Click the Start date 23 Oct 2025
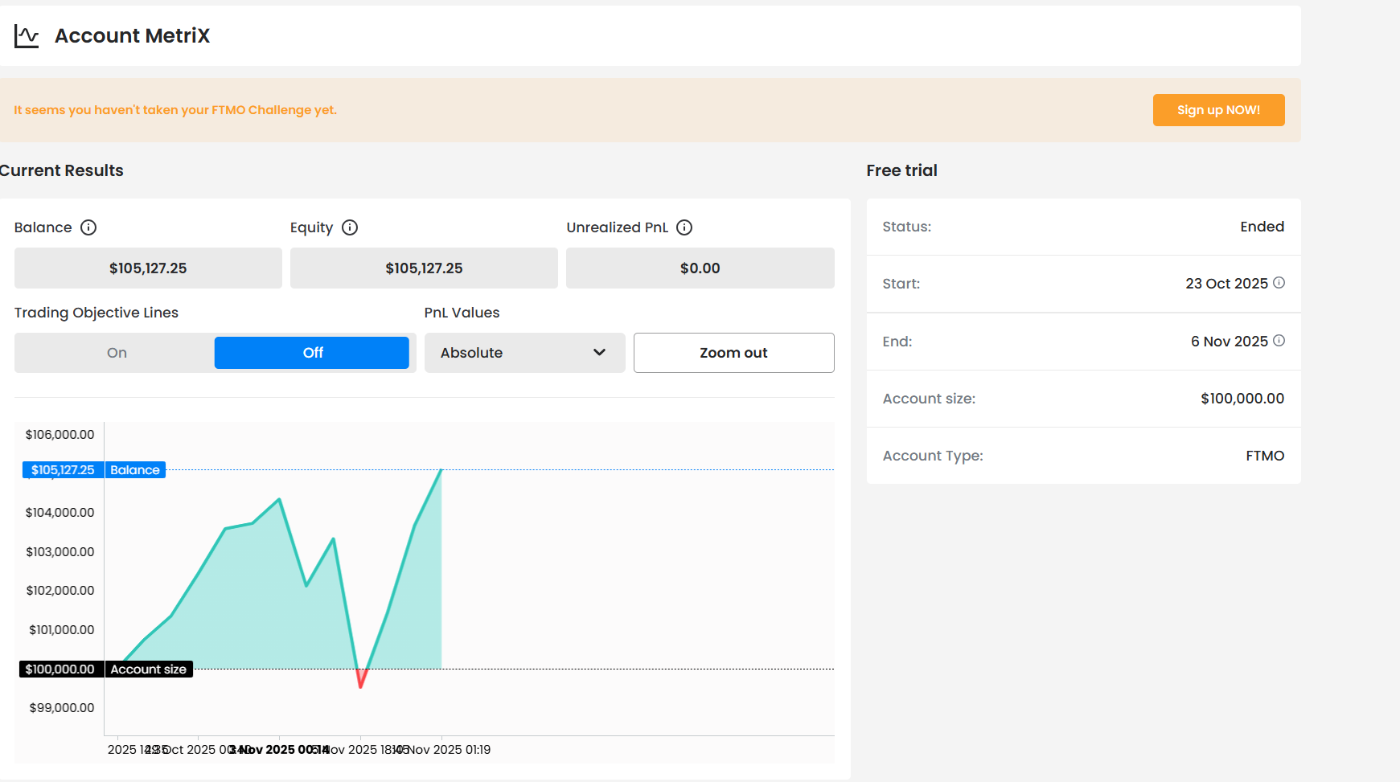Screen dimensions: 1400x782 point(1226,284)
